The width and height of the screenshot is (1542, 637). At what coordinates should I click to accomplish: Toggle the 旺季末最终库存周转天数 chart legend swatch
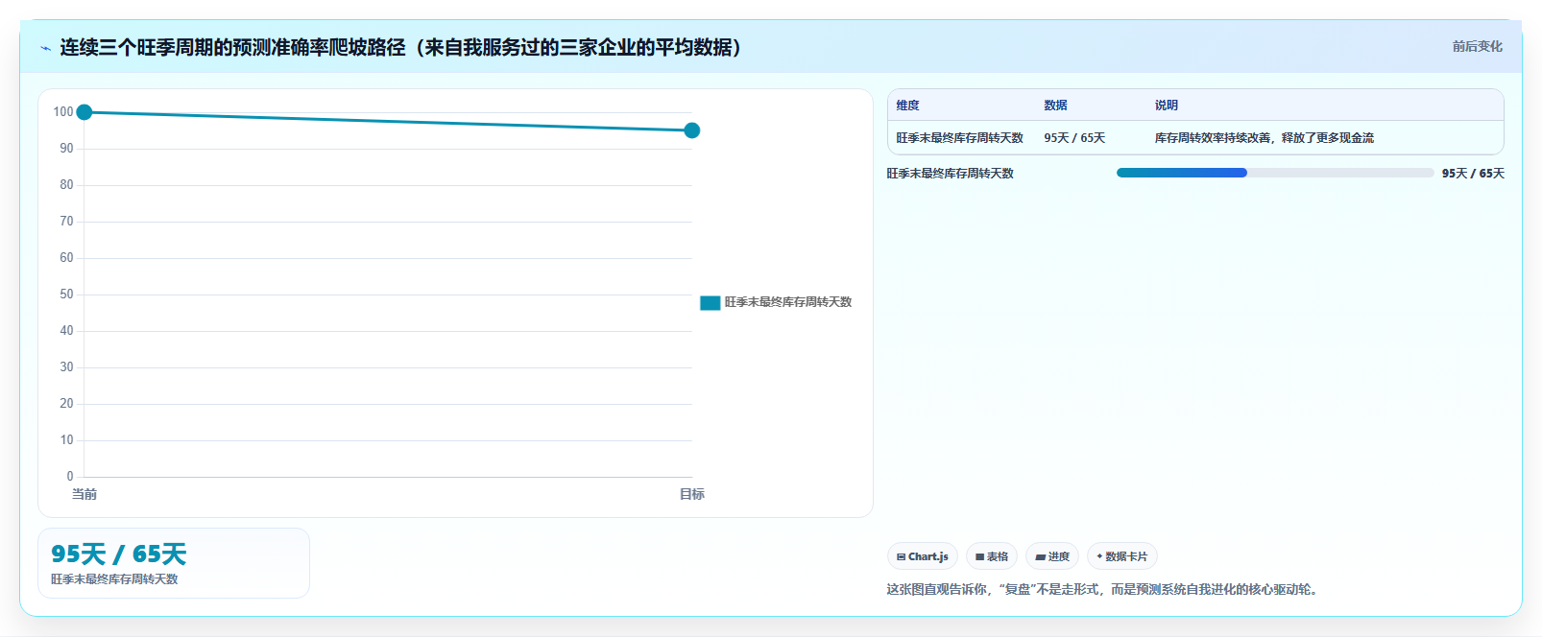tap(711, 302)
